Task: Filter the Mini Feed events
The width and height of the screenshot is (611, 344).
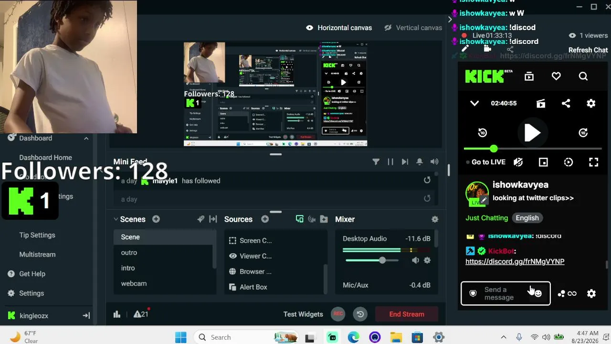Action: tap(376, 162)
